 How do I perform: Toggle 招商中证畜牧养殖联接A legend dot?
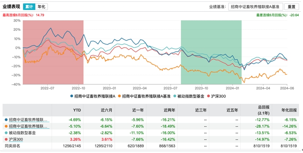pyautogui.click(x=72, y=96)
